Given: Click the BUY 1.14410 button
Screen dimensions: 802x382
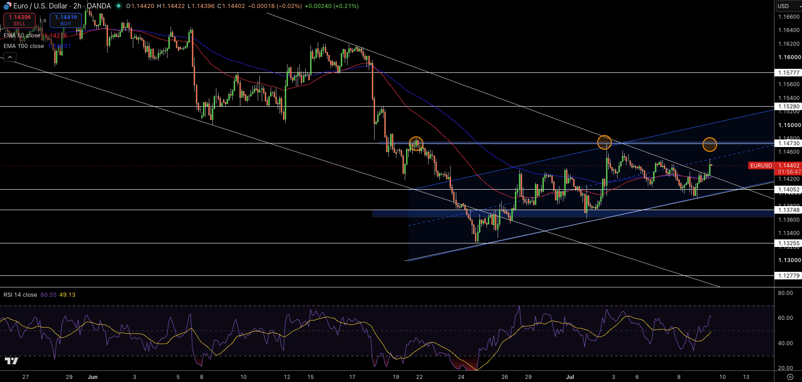Looking at the screenshot, I should click(66, 20).
